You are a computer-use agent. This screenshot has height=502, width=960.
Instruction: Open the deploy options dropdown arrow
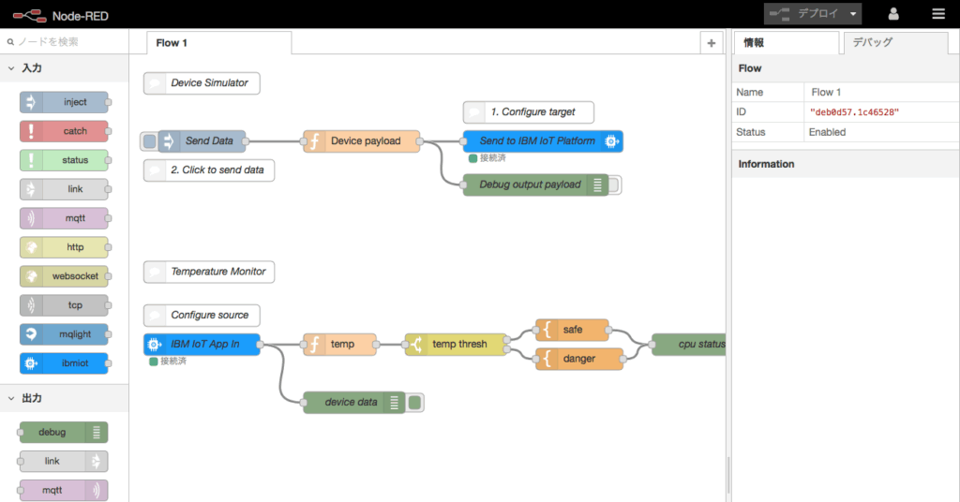coord(853,14)
